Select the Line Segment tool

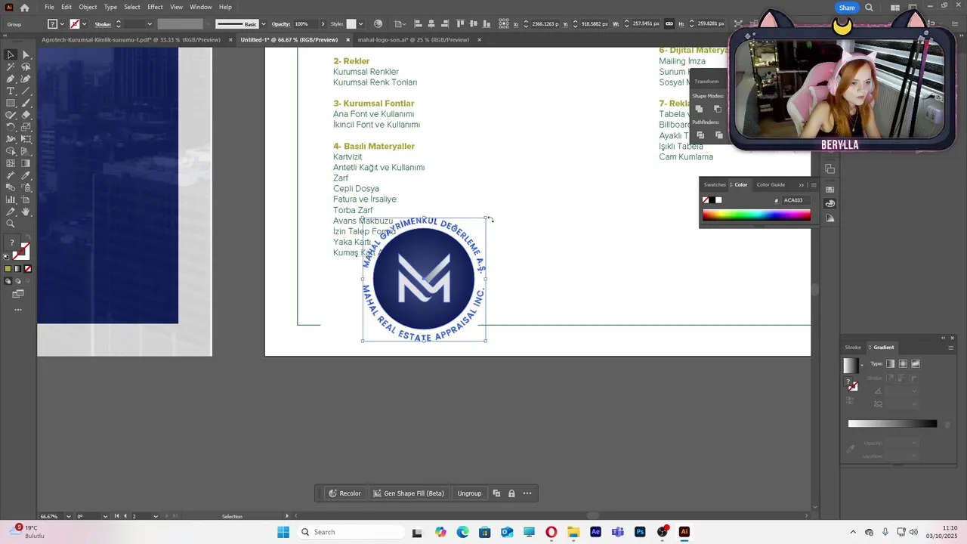tap(26, 91)
